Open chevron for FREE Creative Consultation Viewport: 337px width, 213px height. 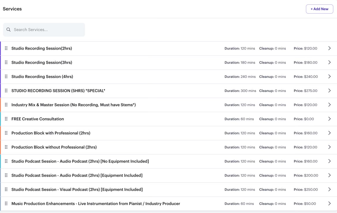[329, 119]
